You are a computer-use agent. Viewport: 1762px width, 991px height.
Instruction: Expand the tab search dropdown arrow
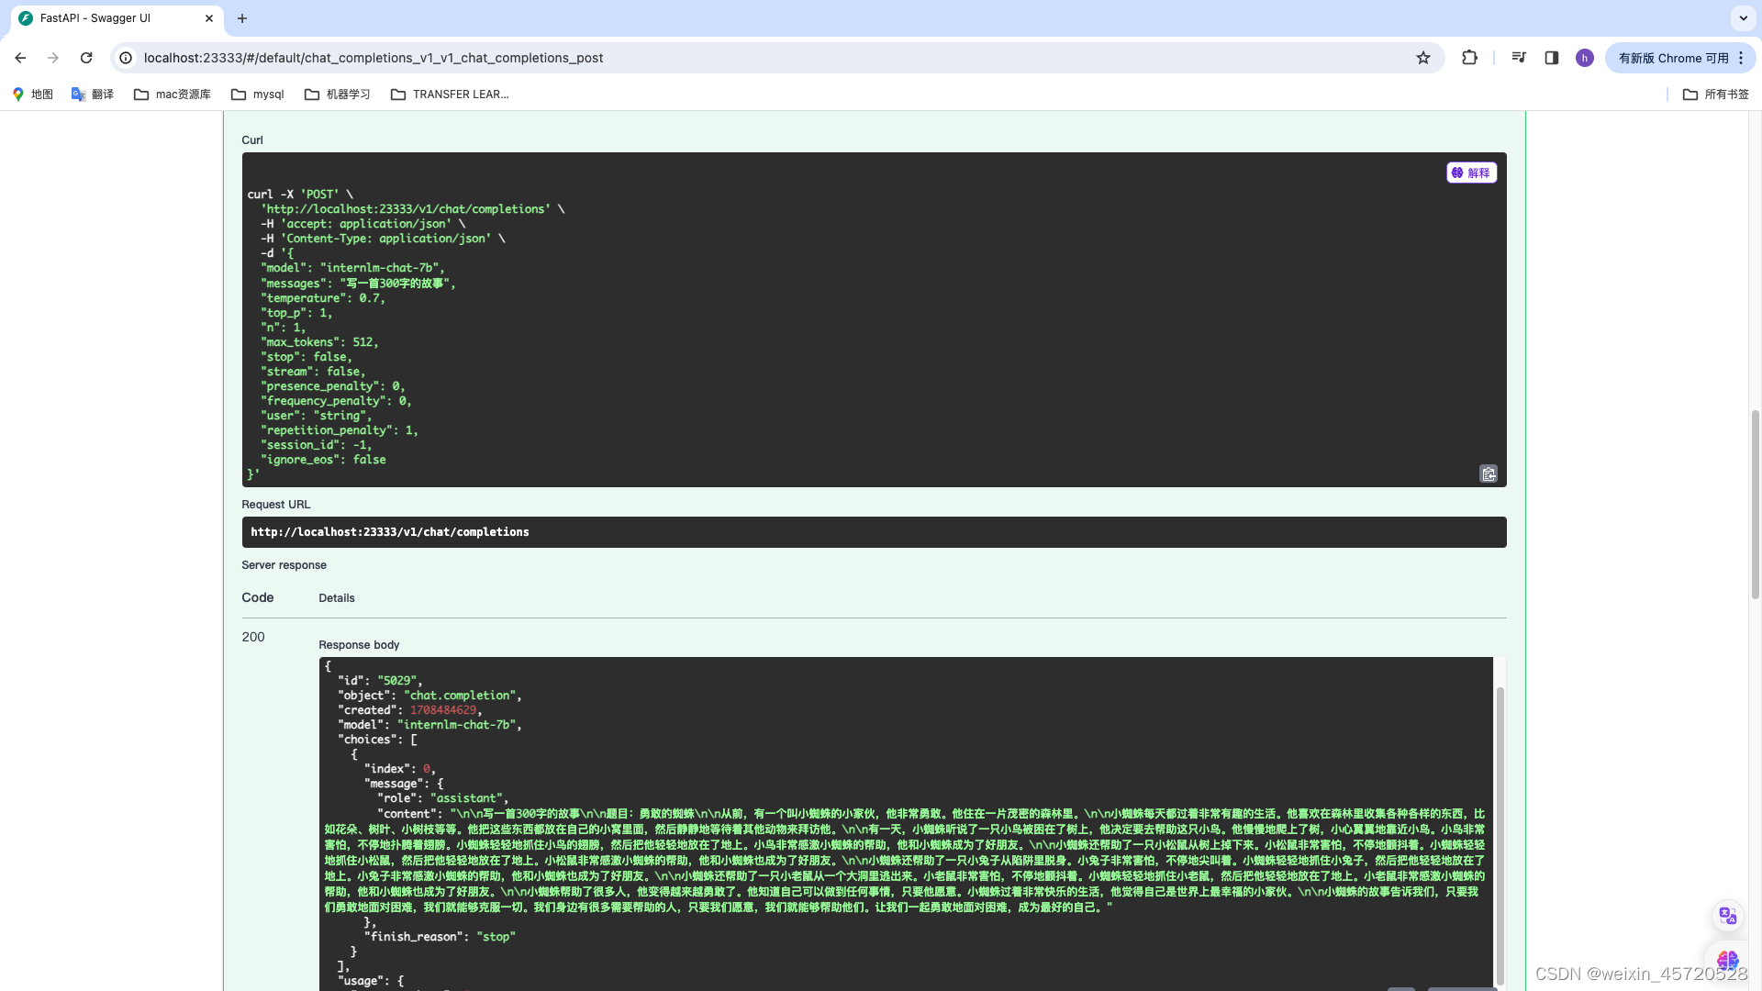tap(1743, 18)
